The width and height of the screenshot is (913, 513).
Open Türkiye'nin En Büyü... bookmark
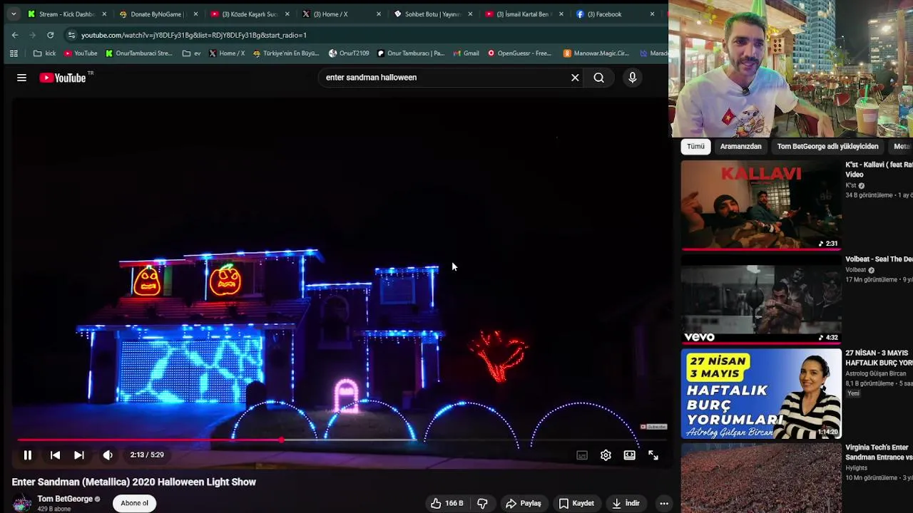(x=286, y=53)
